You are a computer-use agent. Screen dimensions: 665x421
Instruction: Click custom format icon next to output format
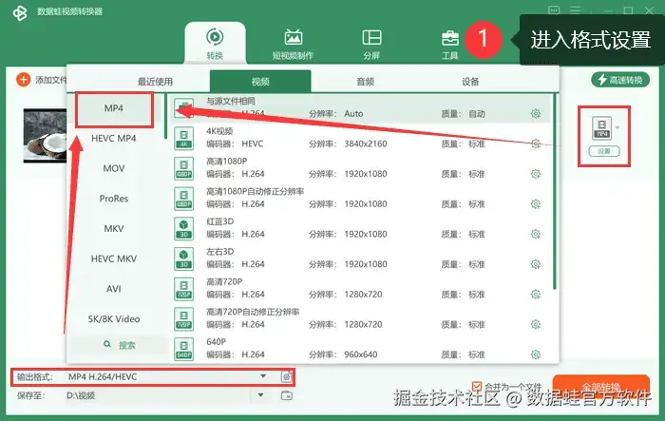(287, 376)
